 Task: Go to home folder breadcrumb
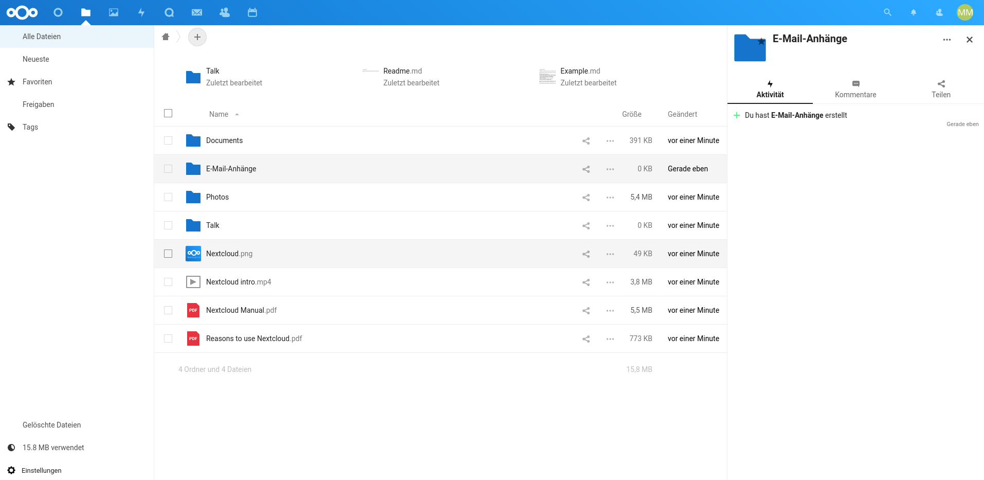click(x=166, y=37)
